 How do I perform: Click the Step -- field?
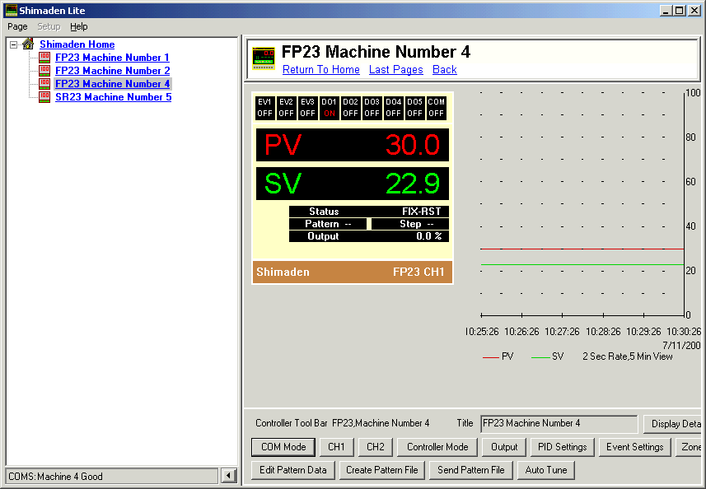(x=409, y=224)
